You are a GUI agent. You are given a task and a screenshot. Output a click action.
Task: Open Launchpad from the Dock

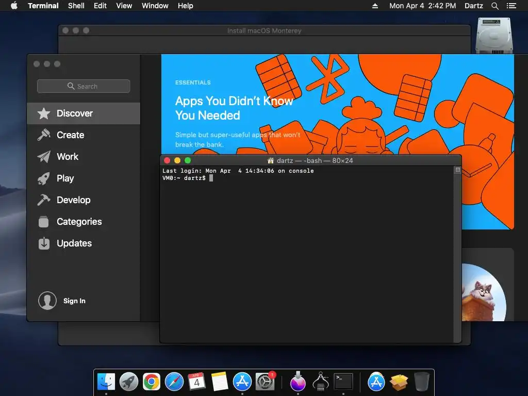[128, 382]
